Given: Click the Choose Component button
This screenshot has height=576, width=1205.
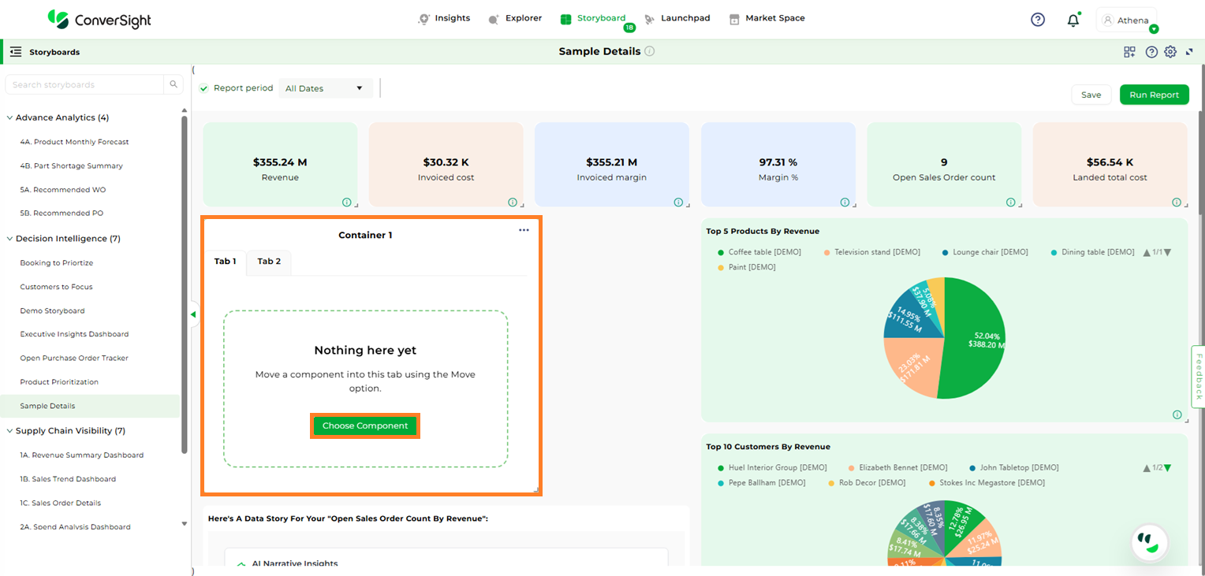Looking at the screenshot, I should [x=364, y=425].
